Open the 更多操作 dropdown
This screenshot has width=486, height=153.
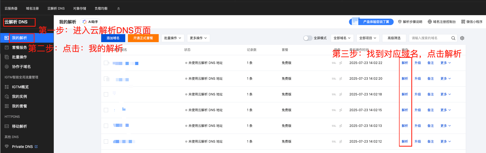tap(198, 38)
